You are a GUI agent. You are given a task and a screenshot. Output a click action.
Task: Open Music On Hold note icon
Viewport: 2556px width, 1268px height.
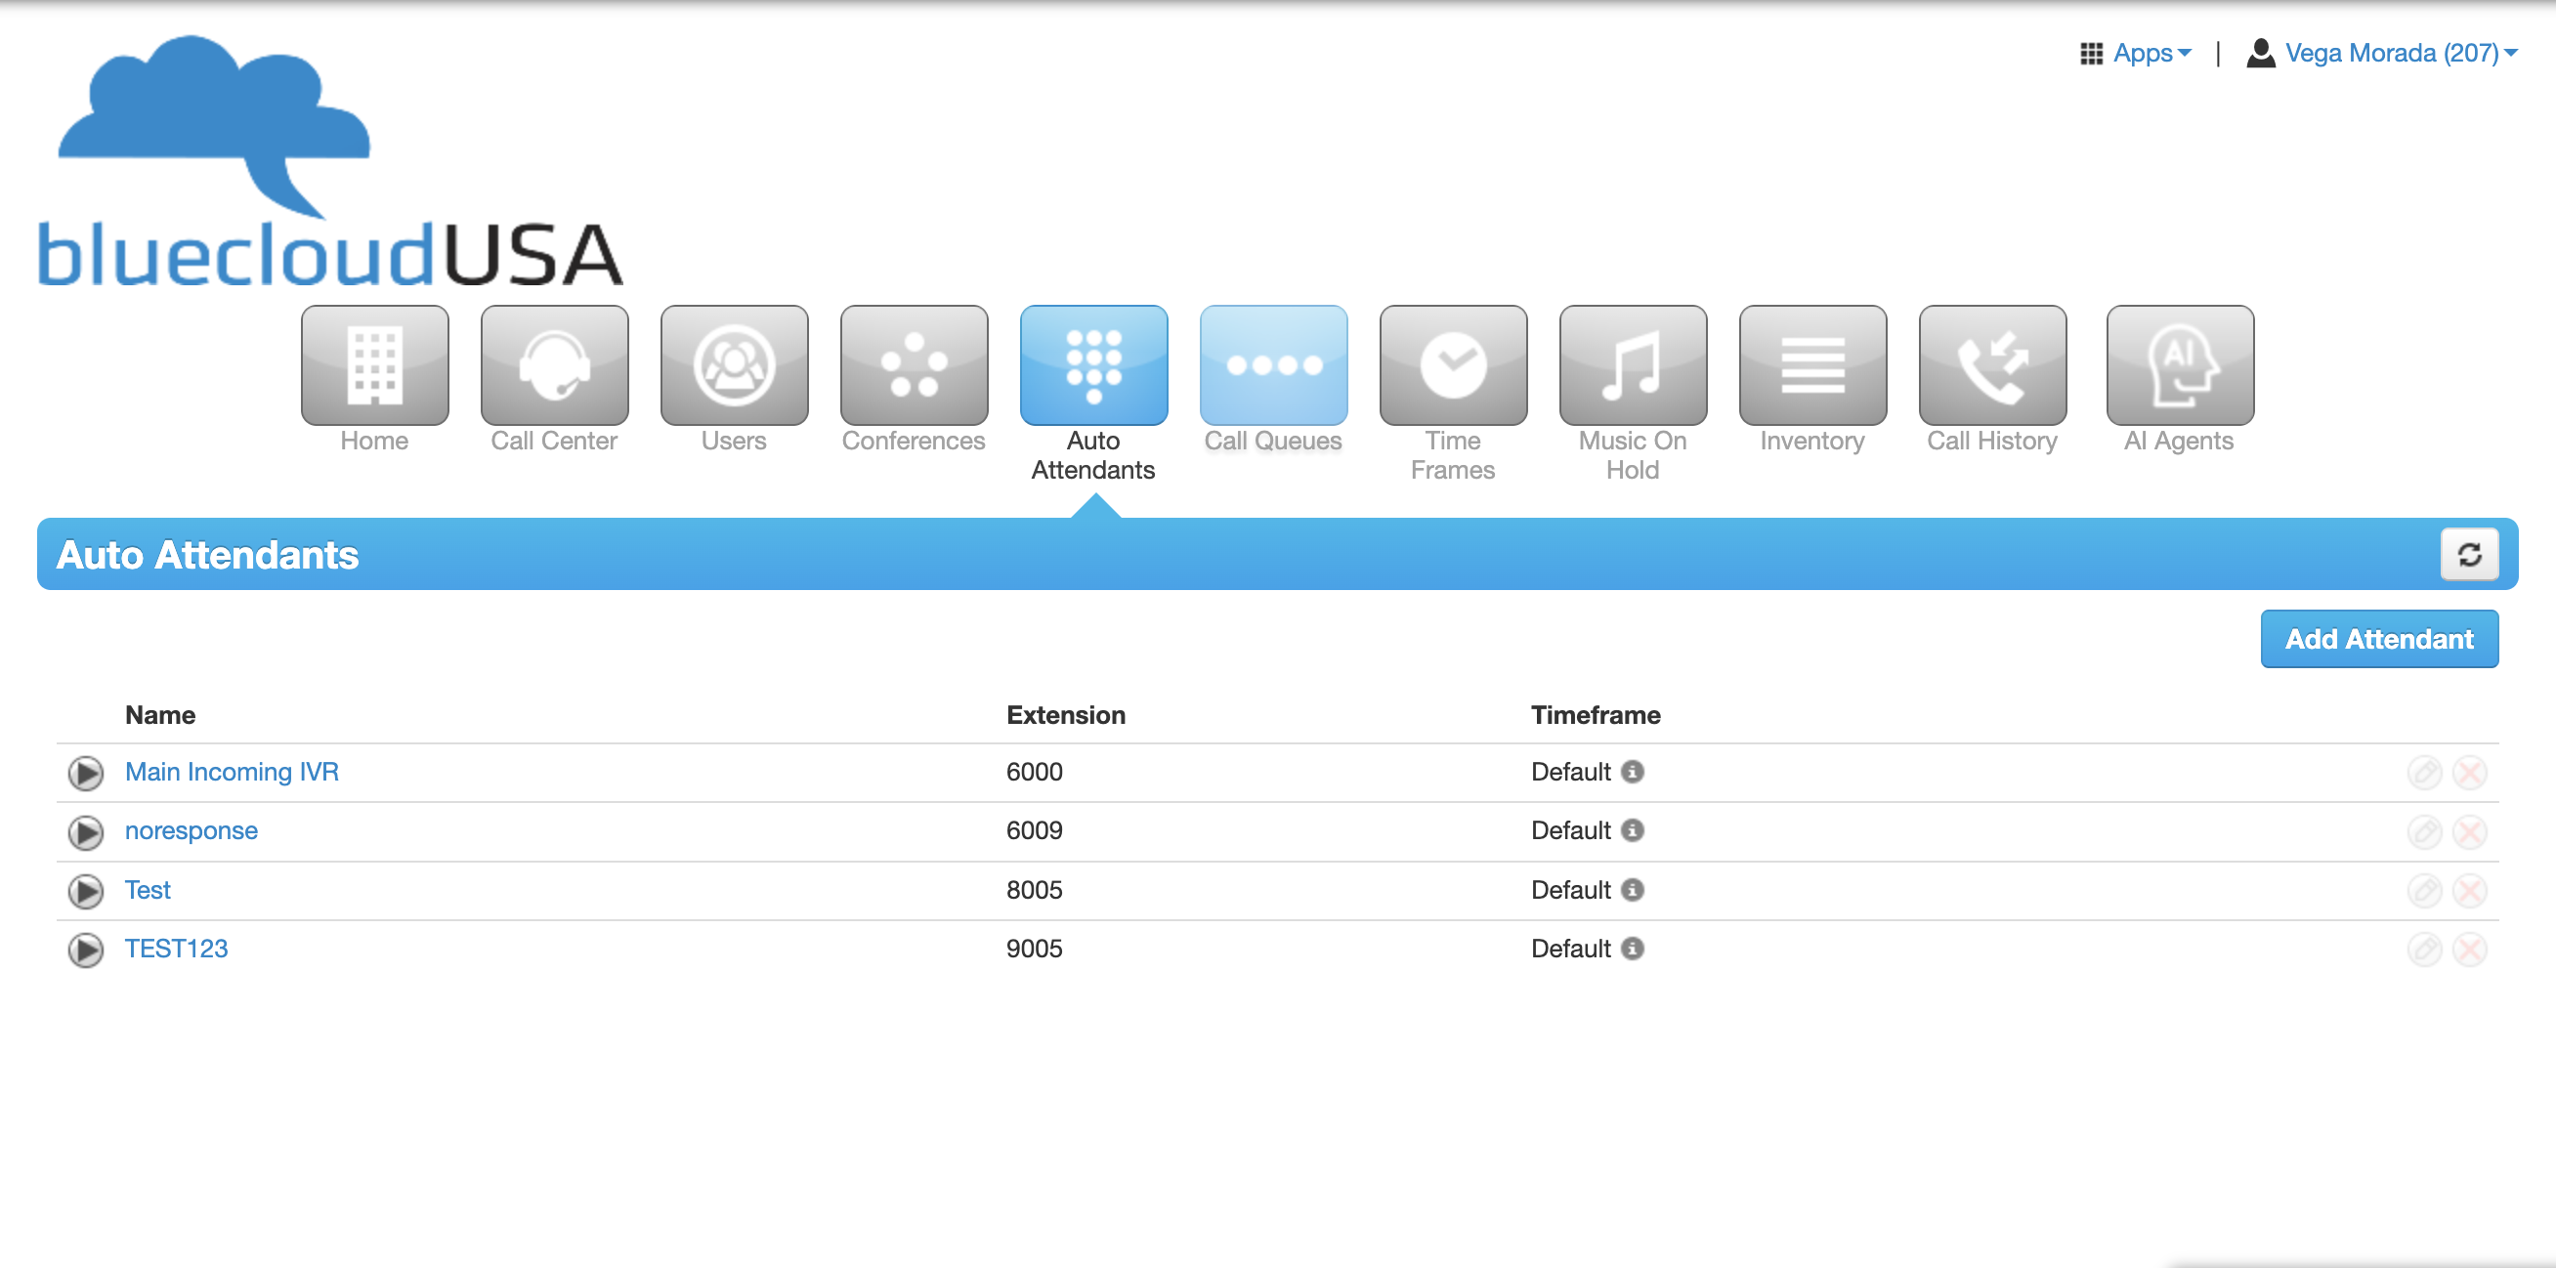1633,365
